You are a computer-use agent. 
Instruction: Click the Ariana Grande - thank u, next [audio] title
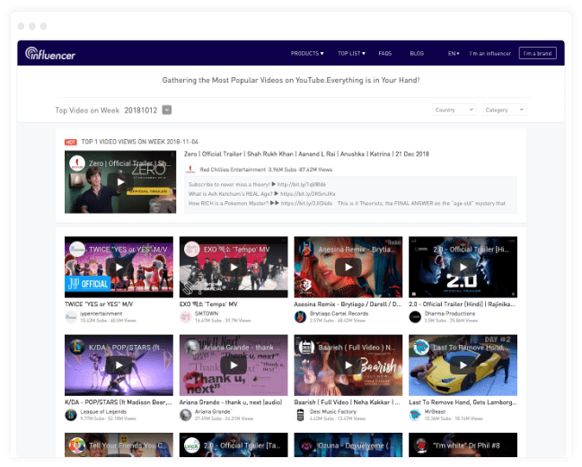[x=231, y=402]
